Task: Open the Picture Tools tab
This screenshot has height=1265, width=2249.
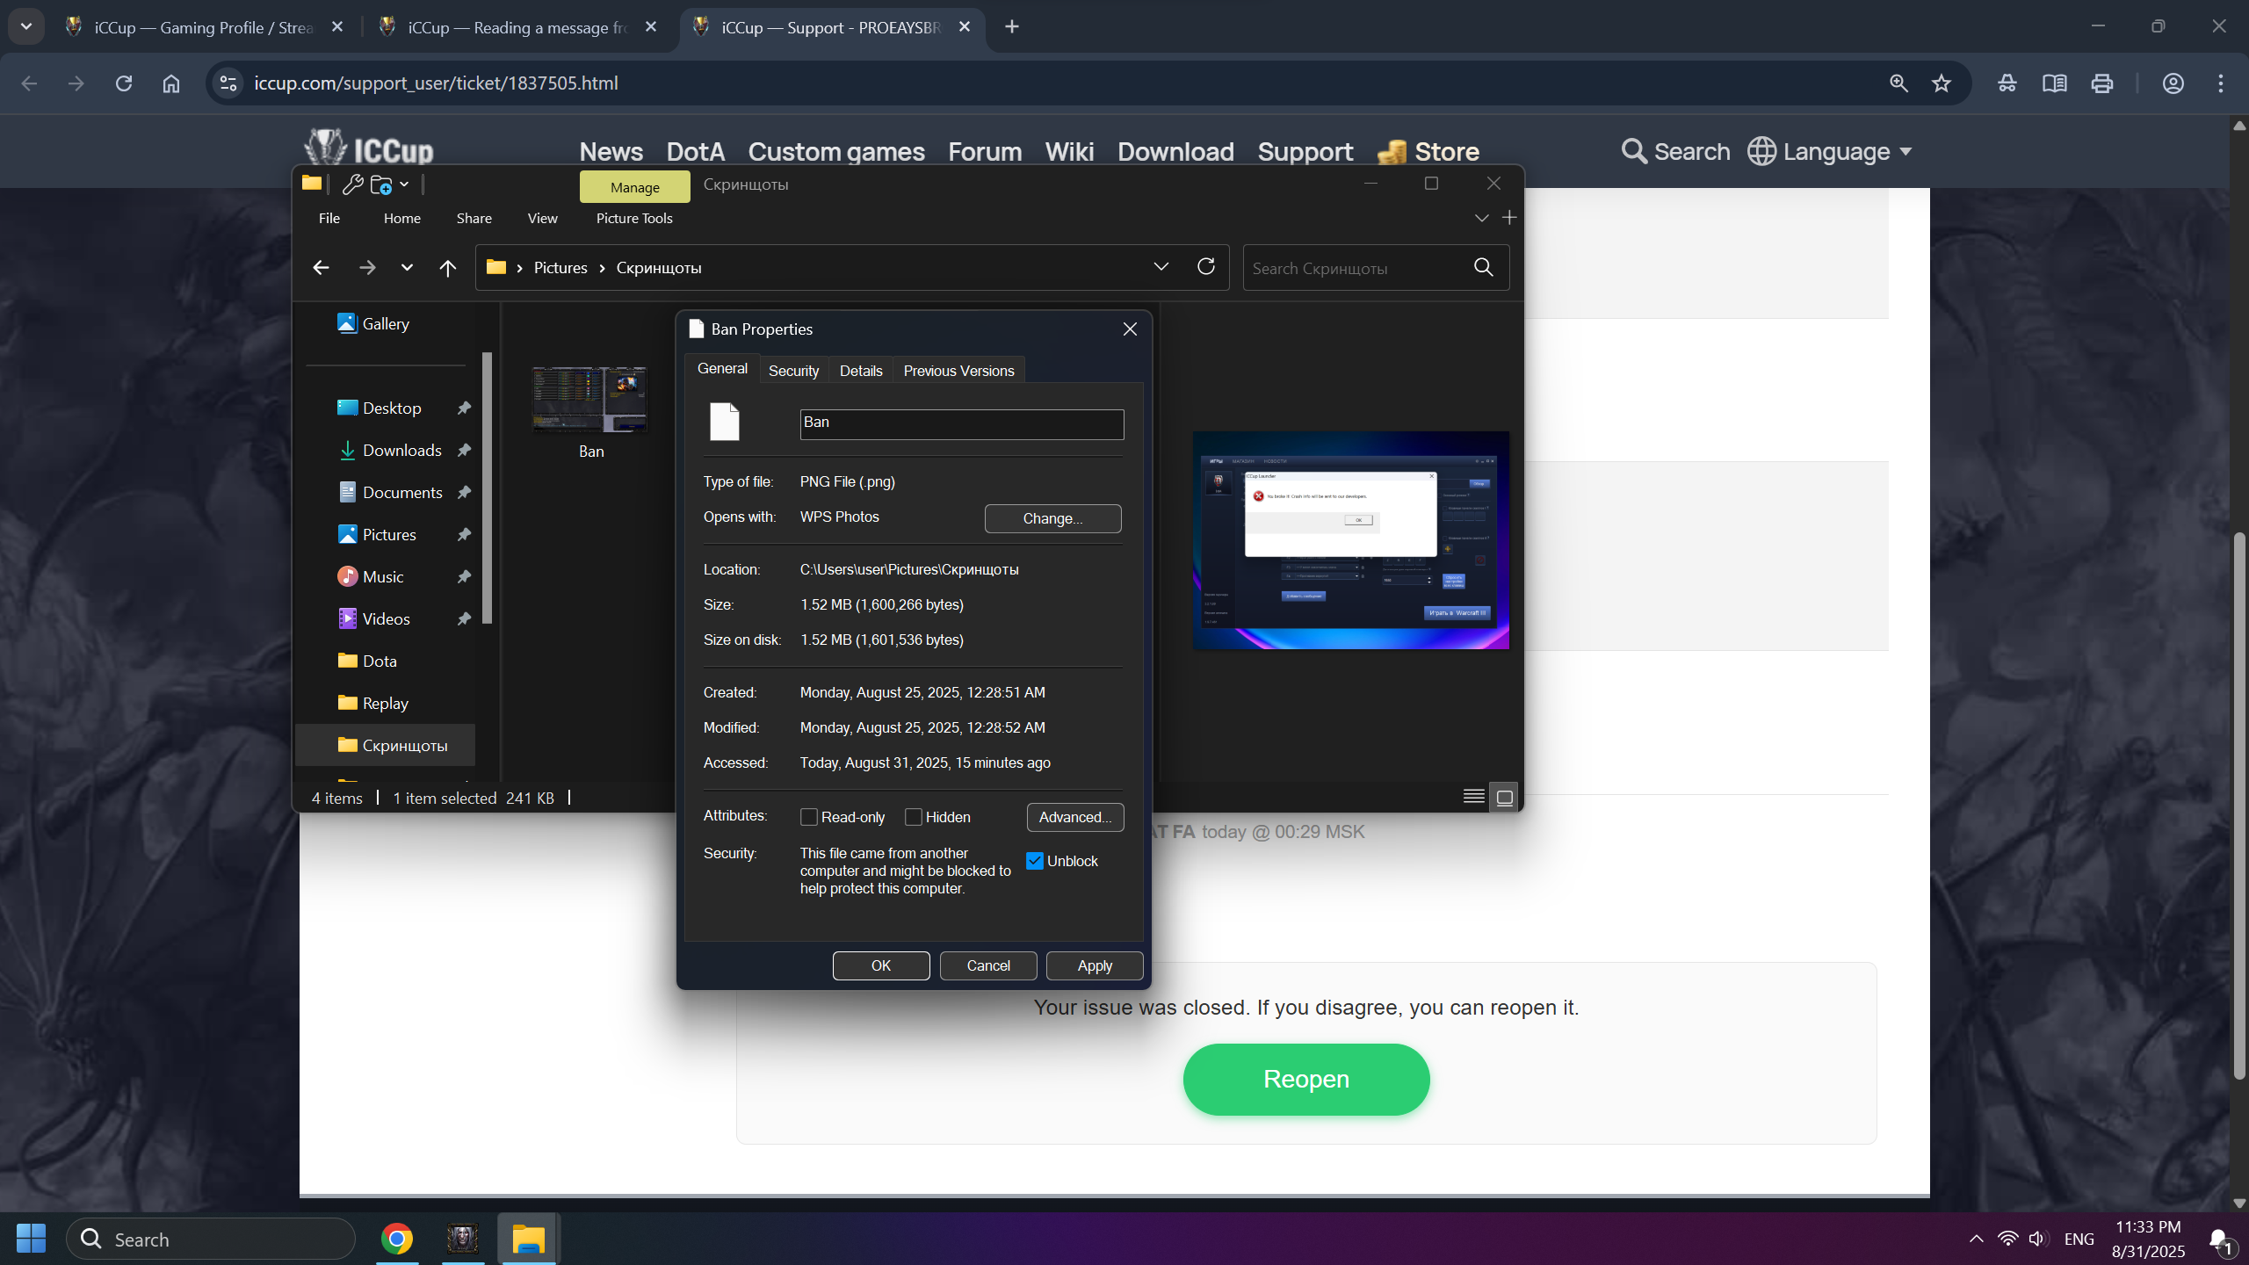Action: click(x=634, y=219)
